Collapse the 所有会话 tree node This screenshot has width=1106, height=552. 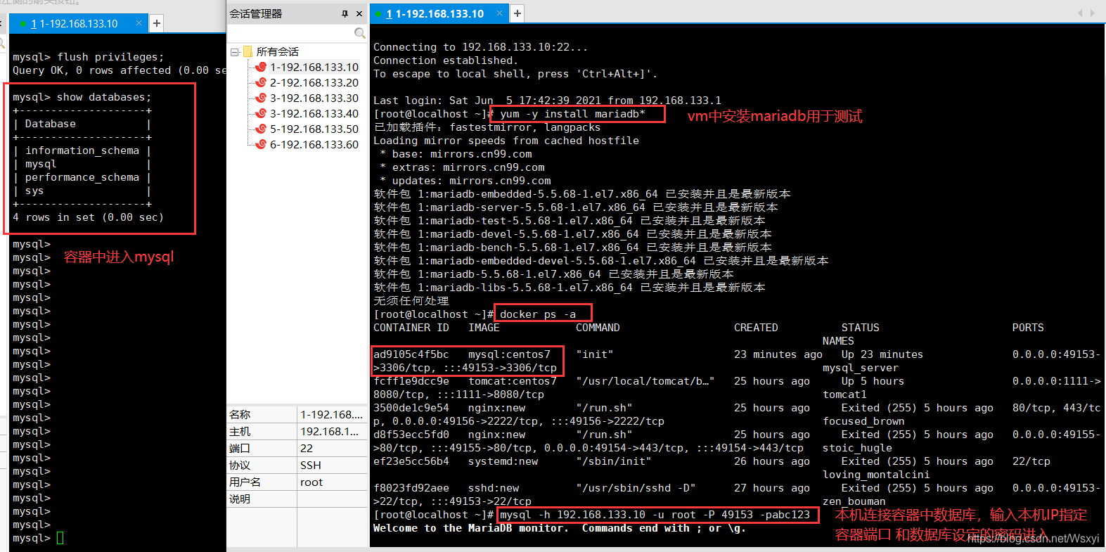click(x=235, y=51)
